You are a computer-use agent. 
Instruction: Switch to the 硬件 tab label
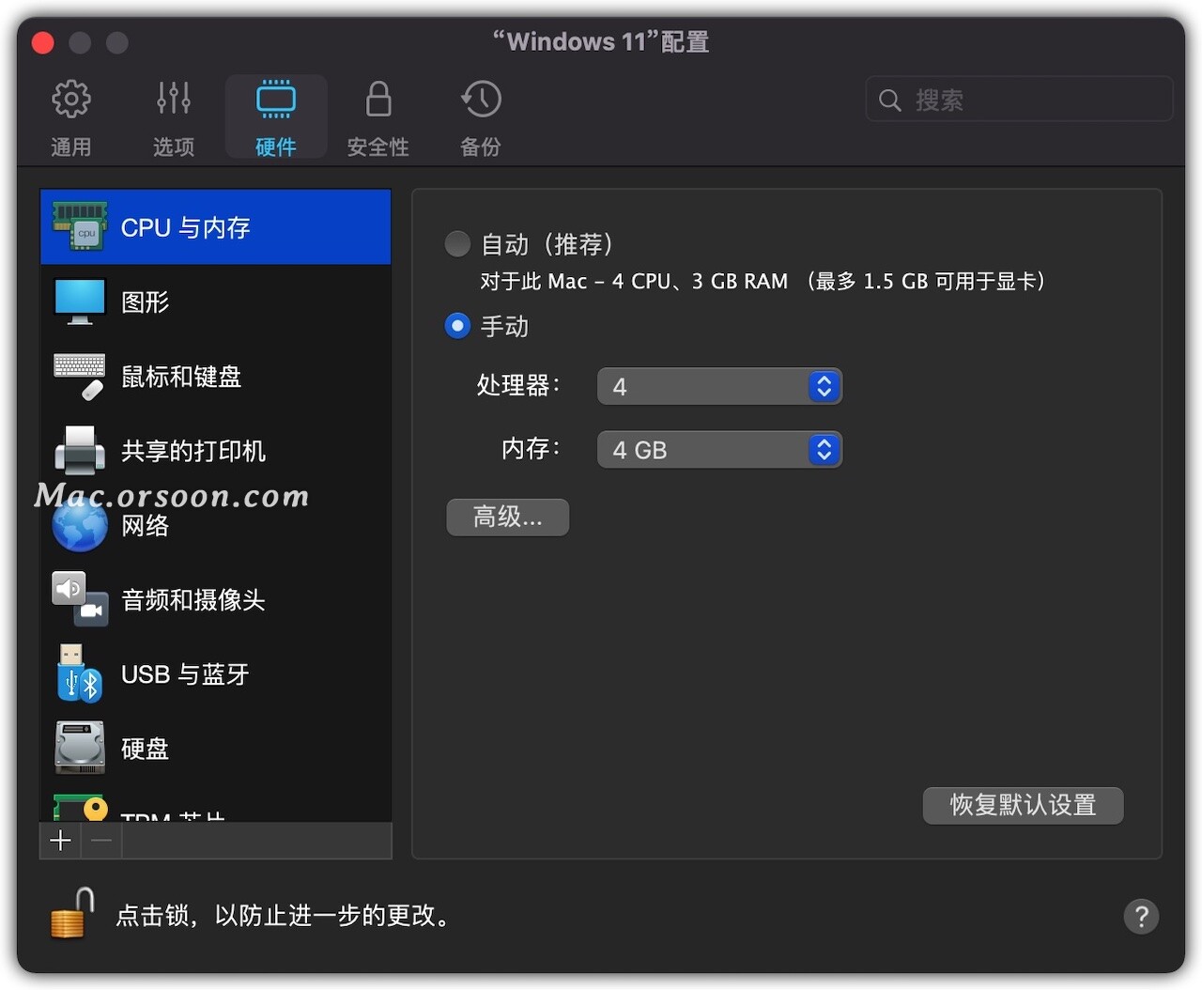(x=276, y=147)
